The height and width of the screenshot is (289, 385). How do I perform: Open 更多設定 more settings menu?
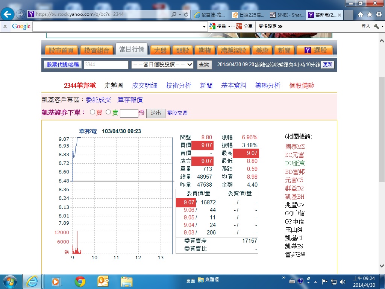[x=270, y=26]
